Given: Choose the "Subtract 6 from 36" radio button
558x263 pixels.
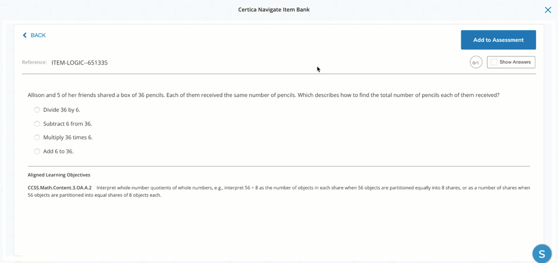Looking at the screenshot, I should click(37, 124).
